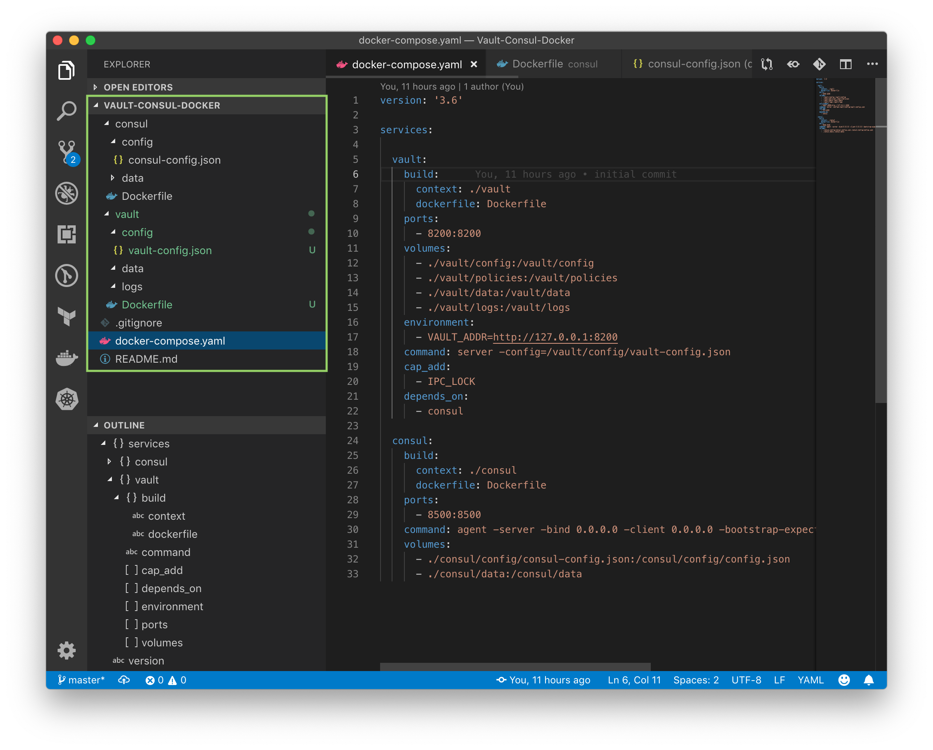Viewport: 933px width, 750px height.
Task: Click the errors and warnings counter
Action: point(166,680)
